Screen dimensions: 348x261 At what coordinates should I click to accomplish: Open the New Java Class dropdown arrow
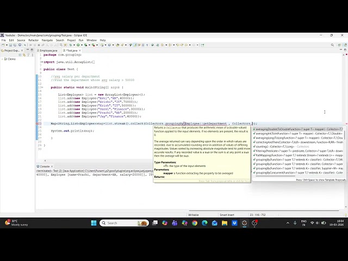tap(113, 45)
